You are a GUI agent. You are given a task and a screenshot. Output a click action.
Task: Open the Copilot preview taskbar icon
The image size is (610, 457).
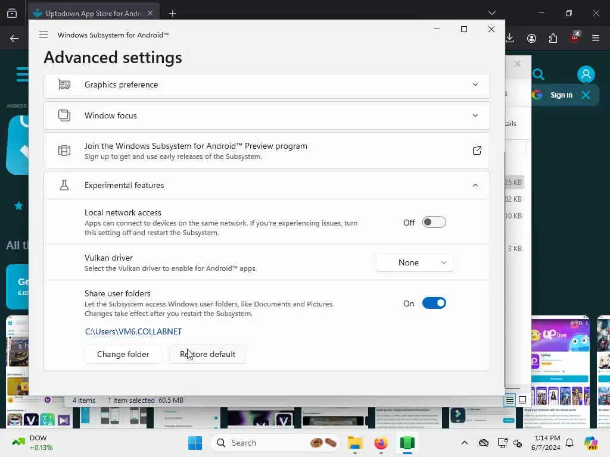click(591, 443)
